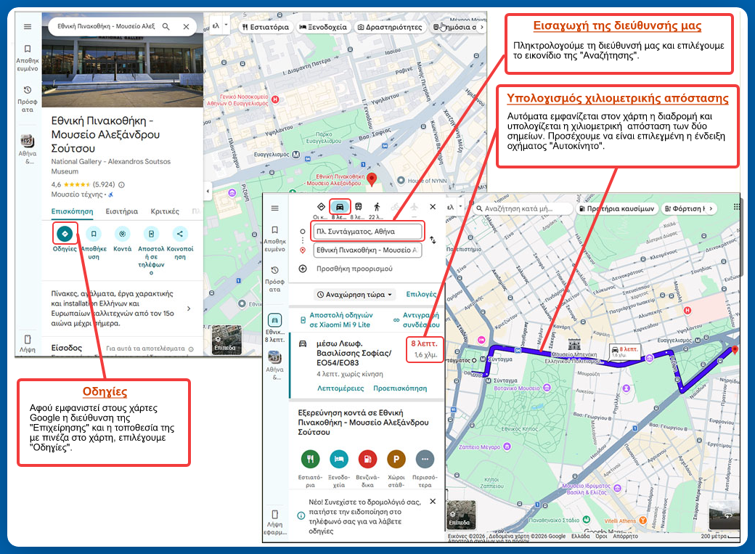Open the ελ language dropdown on directions map

click(454, 207)
